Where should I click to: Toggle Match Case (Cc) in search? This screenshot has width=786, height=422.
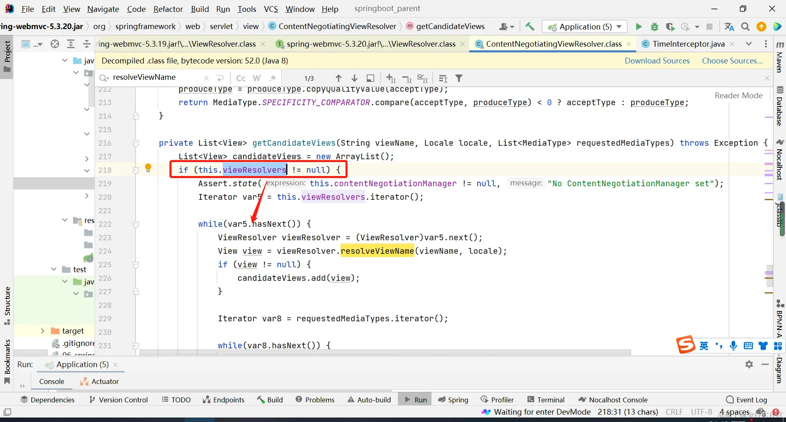tap(241, 78)
